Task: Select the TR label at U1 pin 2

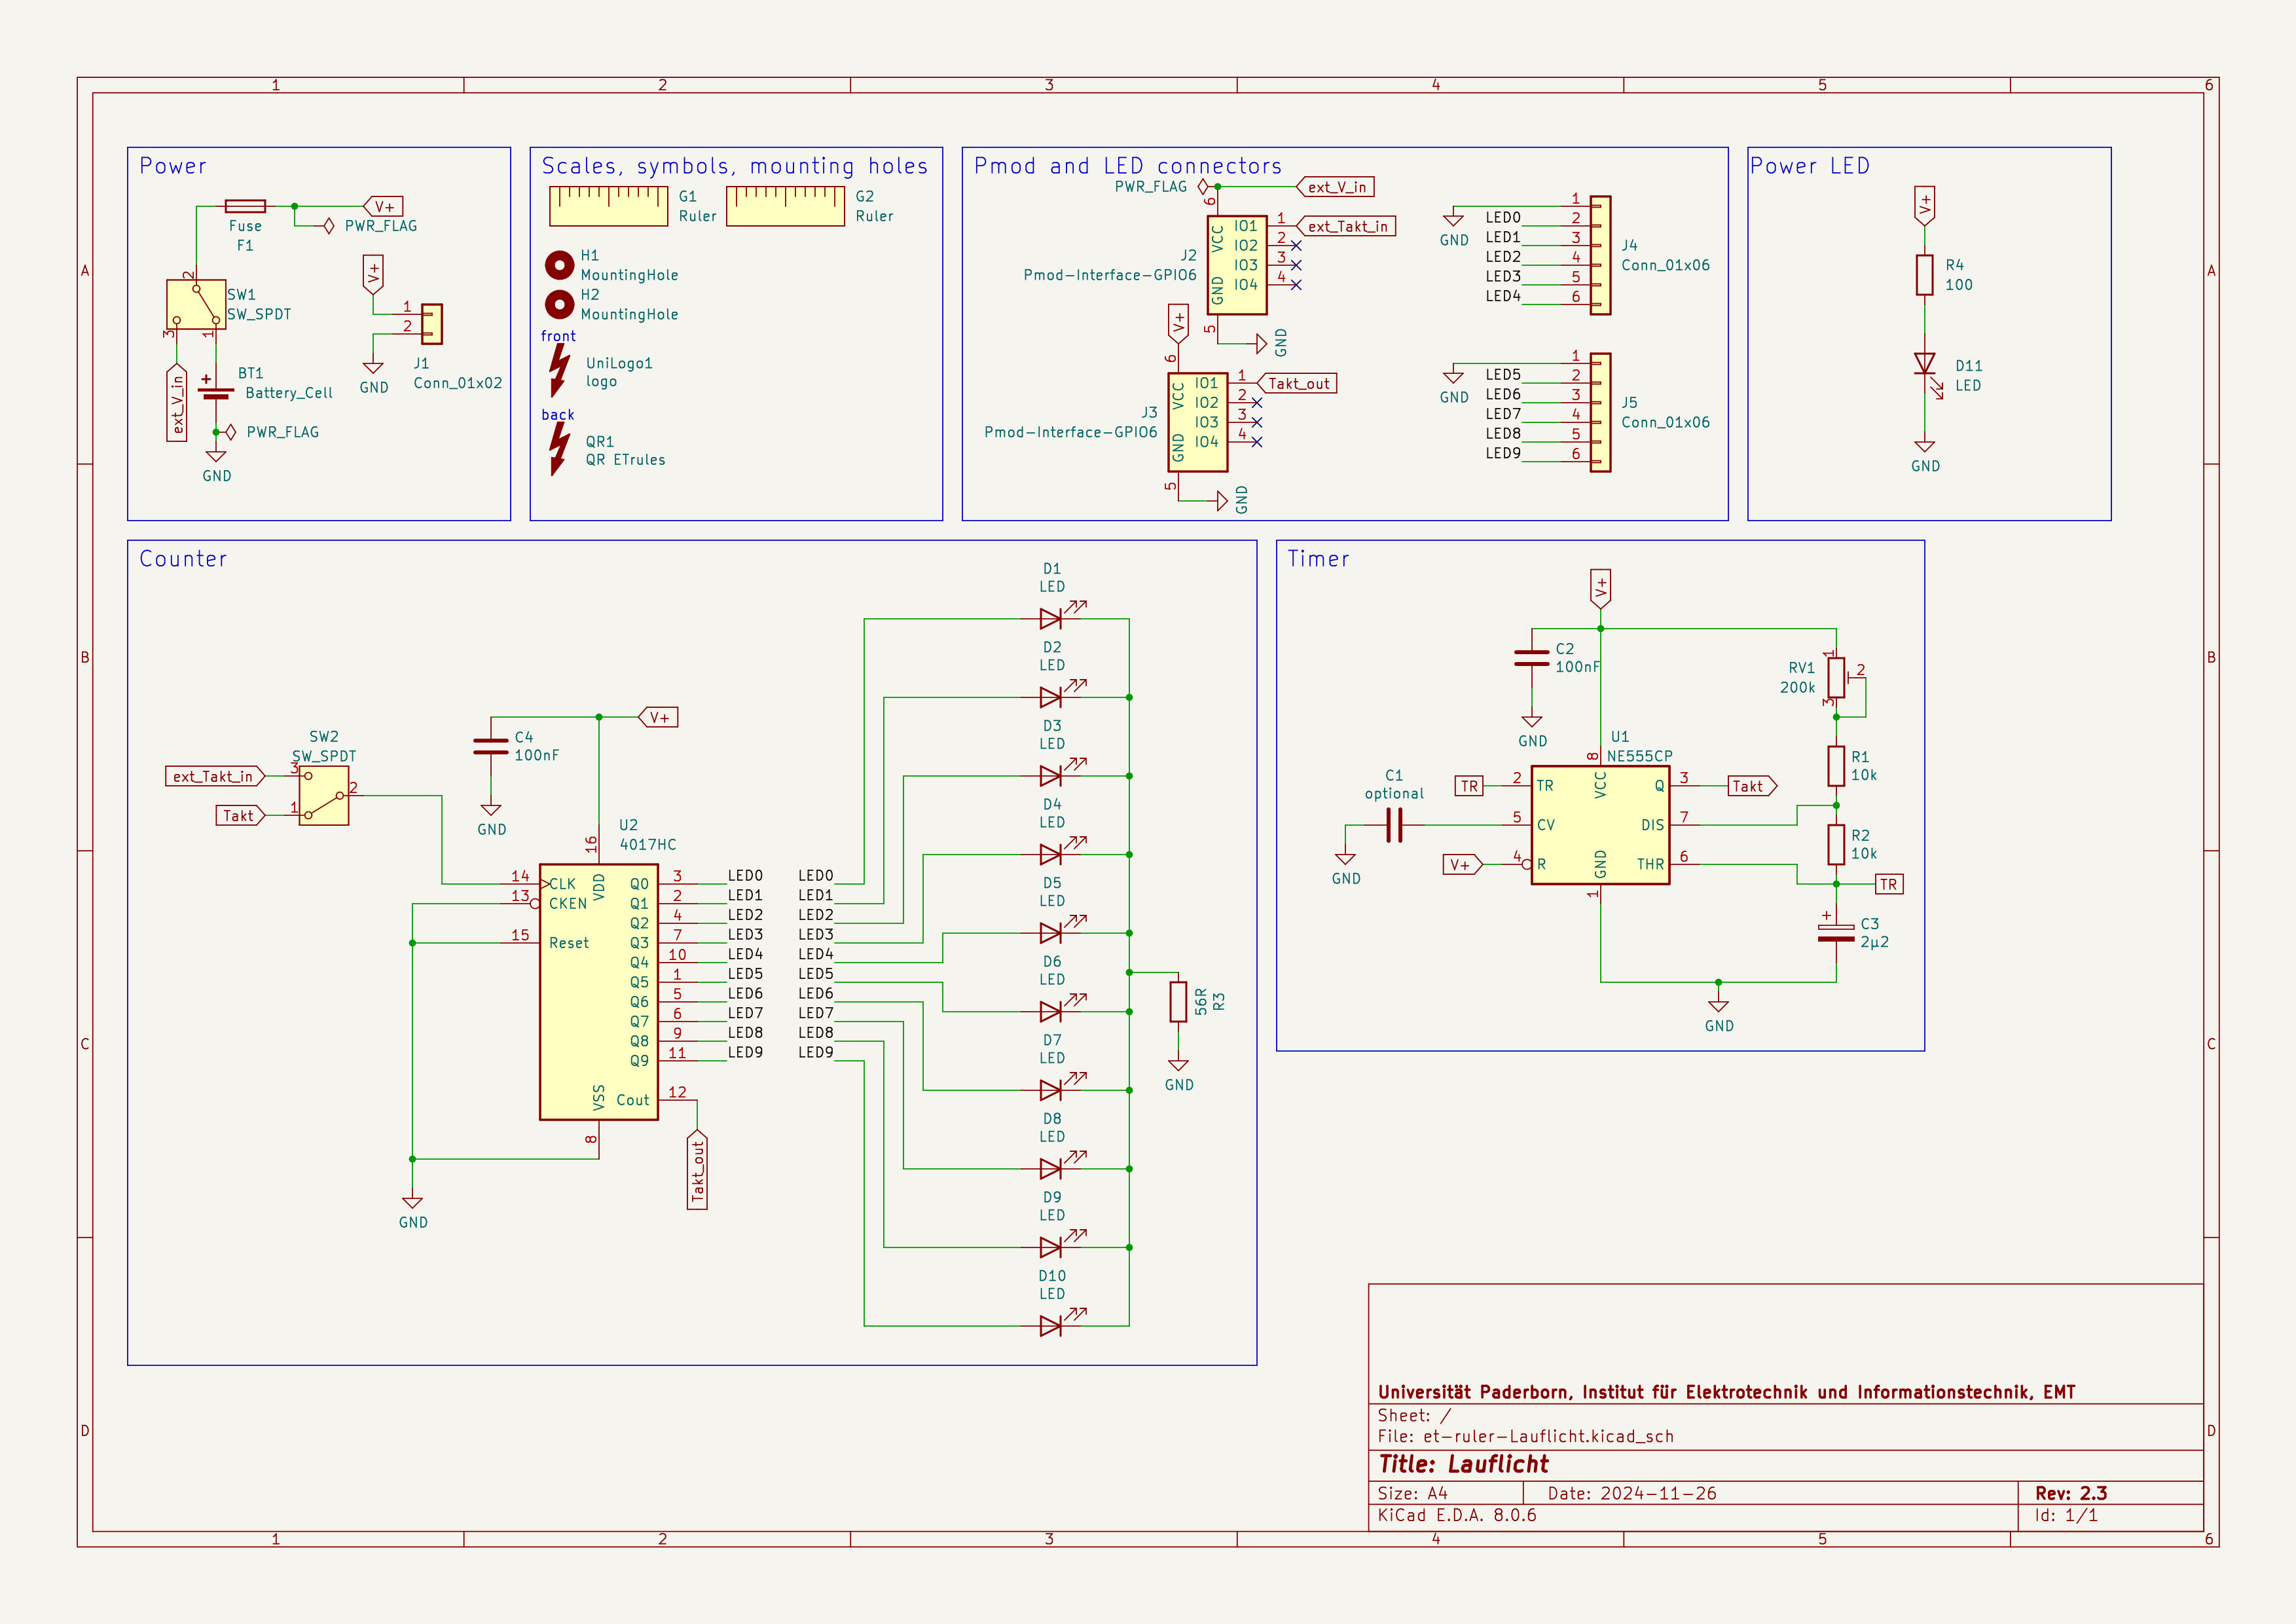Action: [1469, 786]
